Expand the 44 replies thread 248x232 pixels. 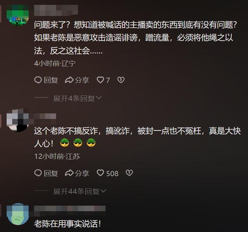click(76, 191)
